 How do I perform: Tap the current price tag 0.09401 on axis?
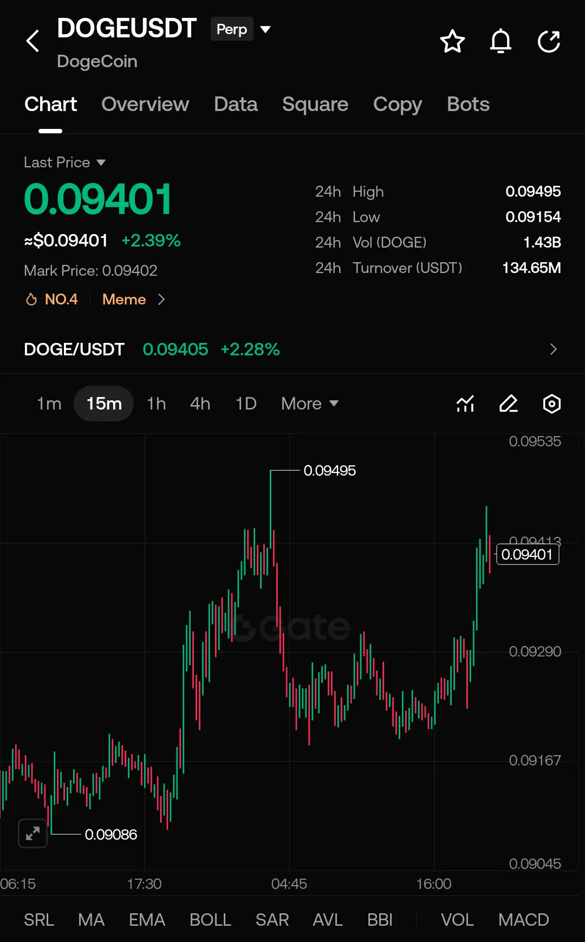[528, 554]
